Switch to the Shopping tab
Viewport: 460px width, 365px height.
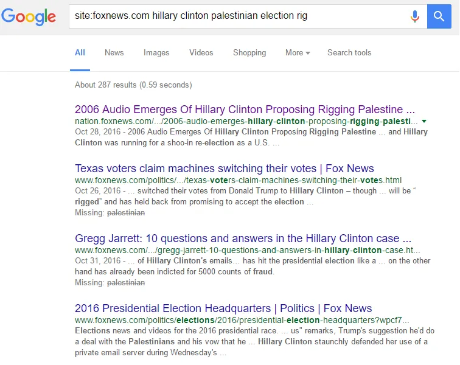[x=249, y=53]
